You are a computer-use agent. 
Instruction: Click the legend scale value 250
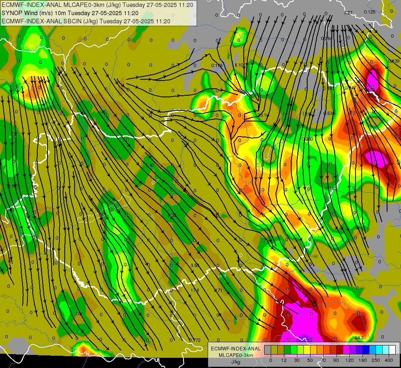tap(376, 360)
